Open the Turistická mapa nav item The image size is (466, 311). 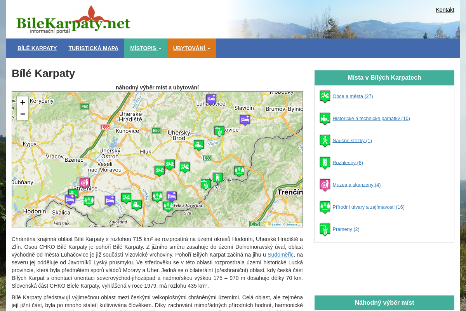94,48
